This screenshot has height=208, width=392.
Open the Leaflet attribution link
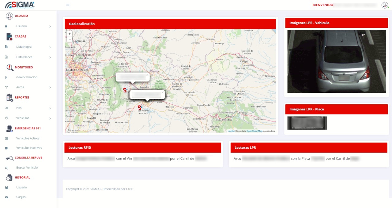231,131
